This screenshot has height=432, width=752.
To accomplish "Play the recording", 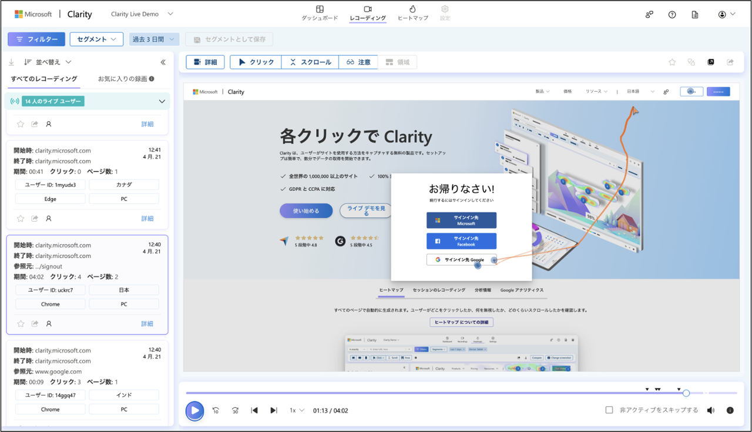I will click(x=194, y=410).
